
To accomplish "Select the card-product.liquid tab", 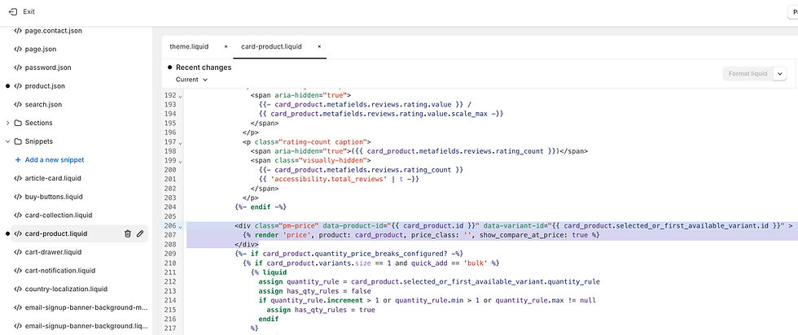I will [x=271, y=46].
